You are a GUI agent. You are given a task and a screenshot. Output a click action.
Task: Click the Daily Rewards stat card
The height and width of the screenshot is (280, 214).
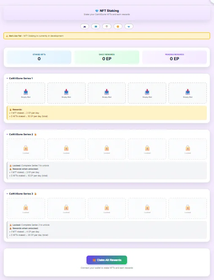[107, 57]
